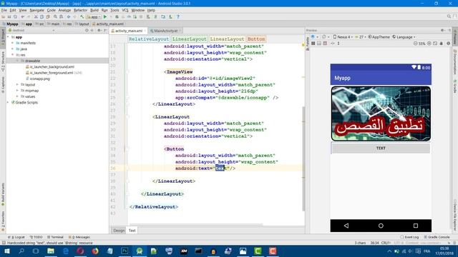458x257 pixels.
Task: Open the Logcat tool window
Action: point(16,237)
